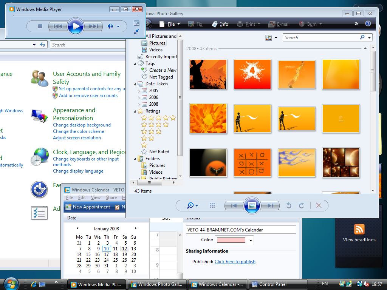Show more Photo Gallery toolbar commands
Screen dimensions: 387x290
click(356, 24)
